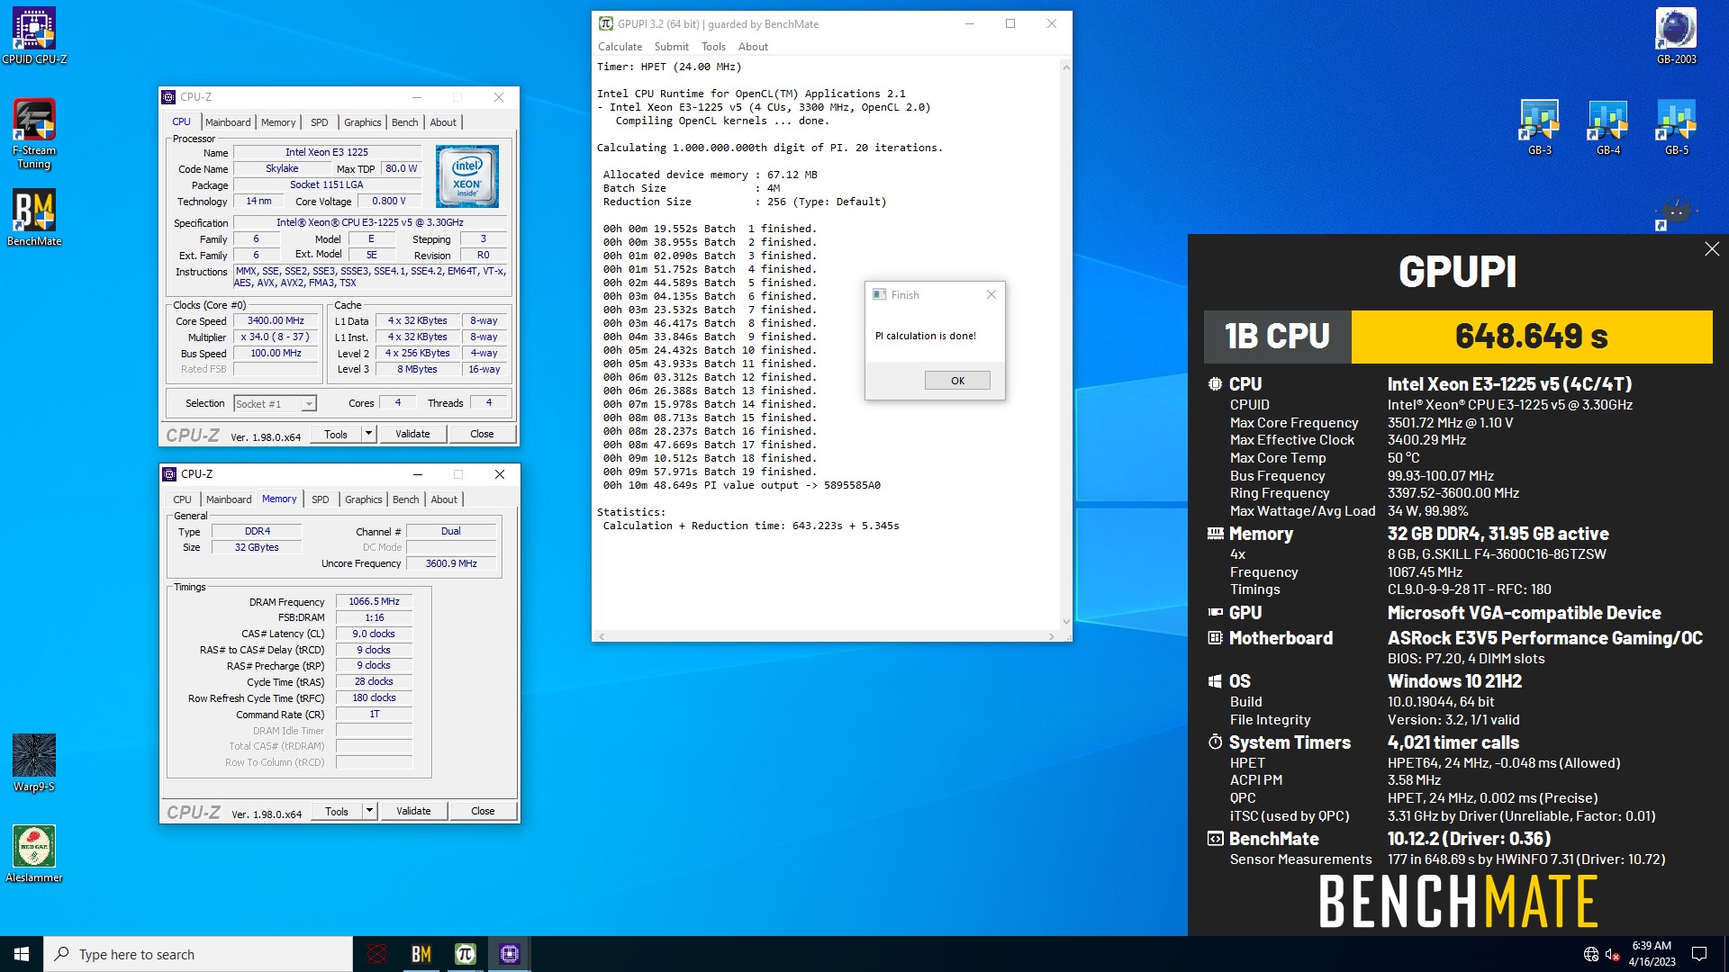Click the GPUPI taskbar icon

tap(465, 954)
